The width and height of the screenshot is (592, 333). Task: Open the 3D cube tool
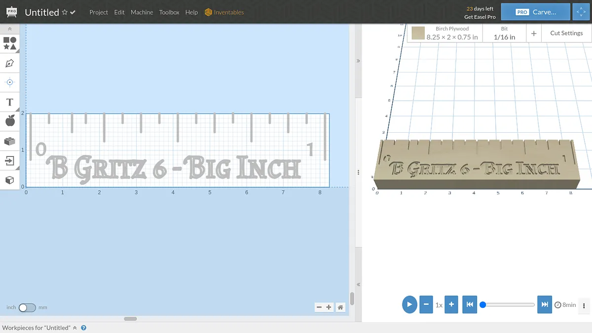9,180
